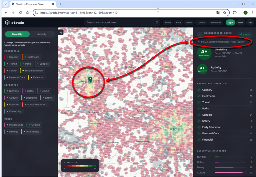
Task: Reload the page with browser refresh
Action: (x=20, y=13)
